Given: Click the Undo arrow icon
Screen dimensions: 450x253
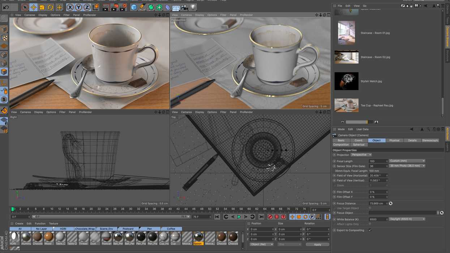Looking at the screenshot, I should [6, 7].
